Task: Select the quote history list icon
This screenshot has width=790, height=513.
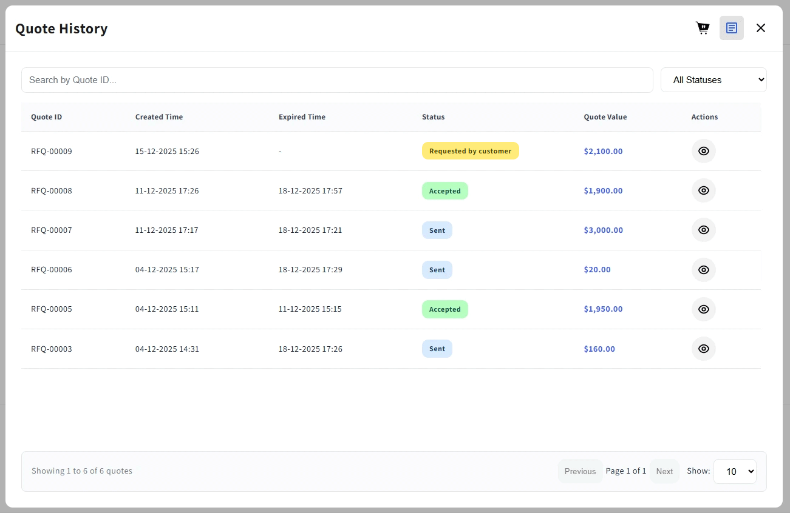Action: click(732, 27)
